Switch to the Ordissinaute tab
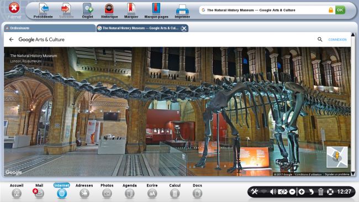 tap(50, 28)
